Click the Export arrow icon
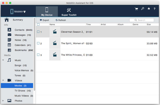Viewport: 160px width, 105px height. 41,20
